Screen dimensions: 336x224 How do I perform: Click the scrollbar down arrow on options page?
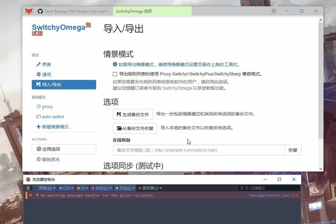(321, 169)
